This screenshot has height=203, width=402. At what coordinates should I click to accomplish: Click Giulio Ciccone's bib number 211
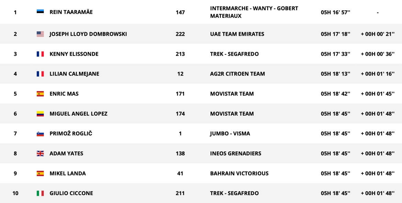coord(180,193)
